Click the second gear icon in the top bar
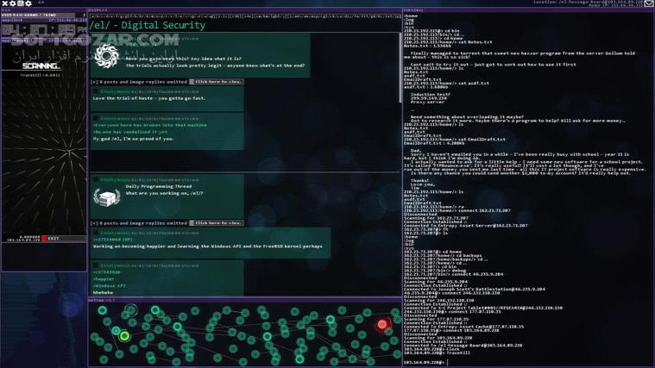 click(x=28, y=3)
